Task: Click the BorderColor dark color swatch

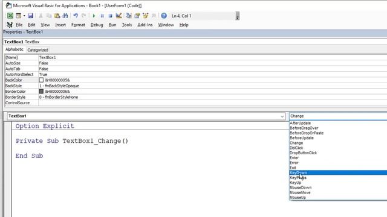Action: 41,91
